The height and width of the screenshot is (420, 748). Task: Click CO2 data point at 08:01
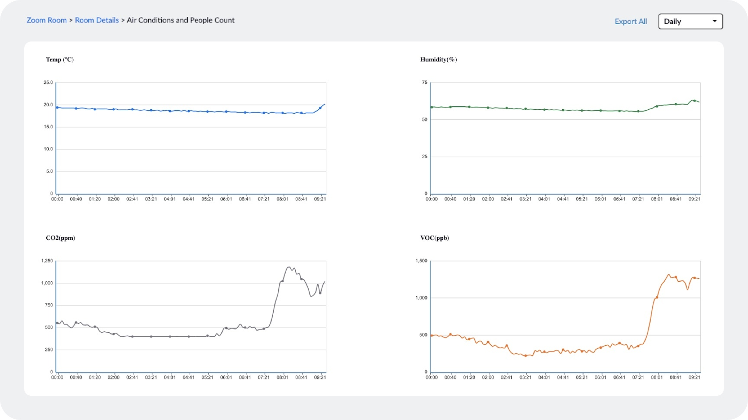[283, 281]
